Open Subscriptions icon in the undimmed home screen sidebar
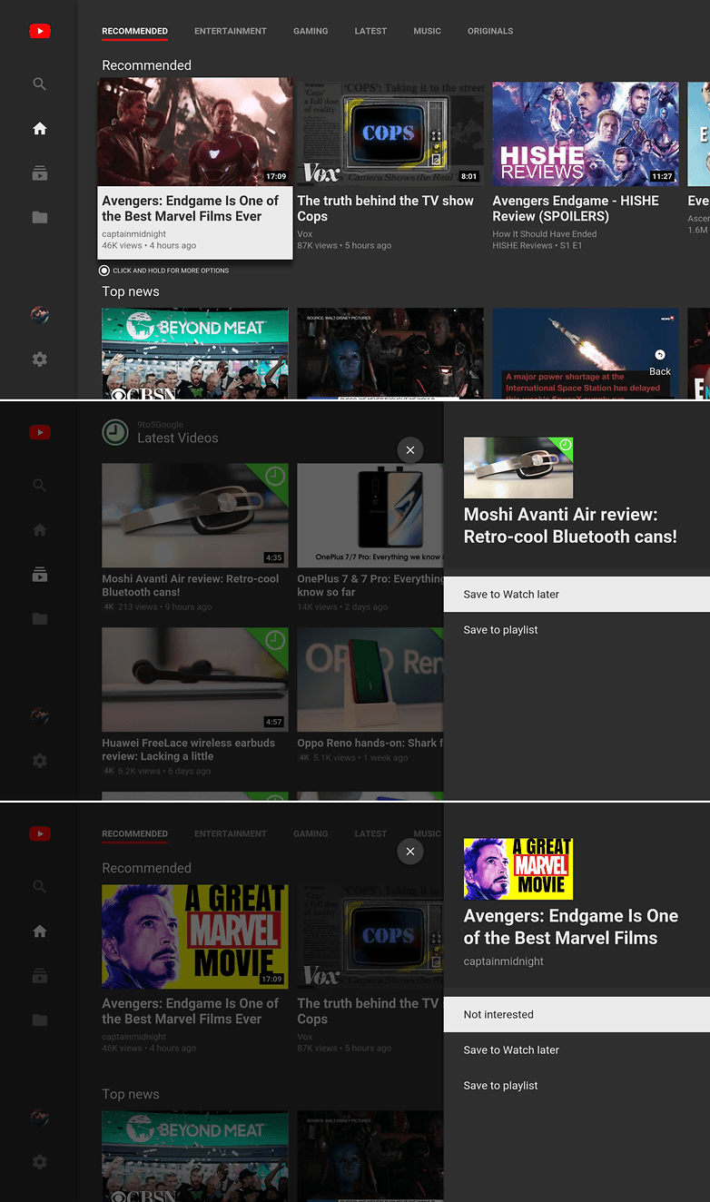 coord(39,173)
